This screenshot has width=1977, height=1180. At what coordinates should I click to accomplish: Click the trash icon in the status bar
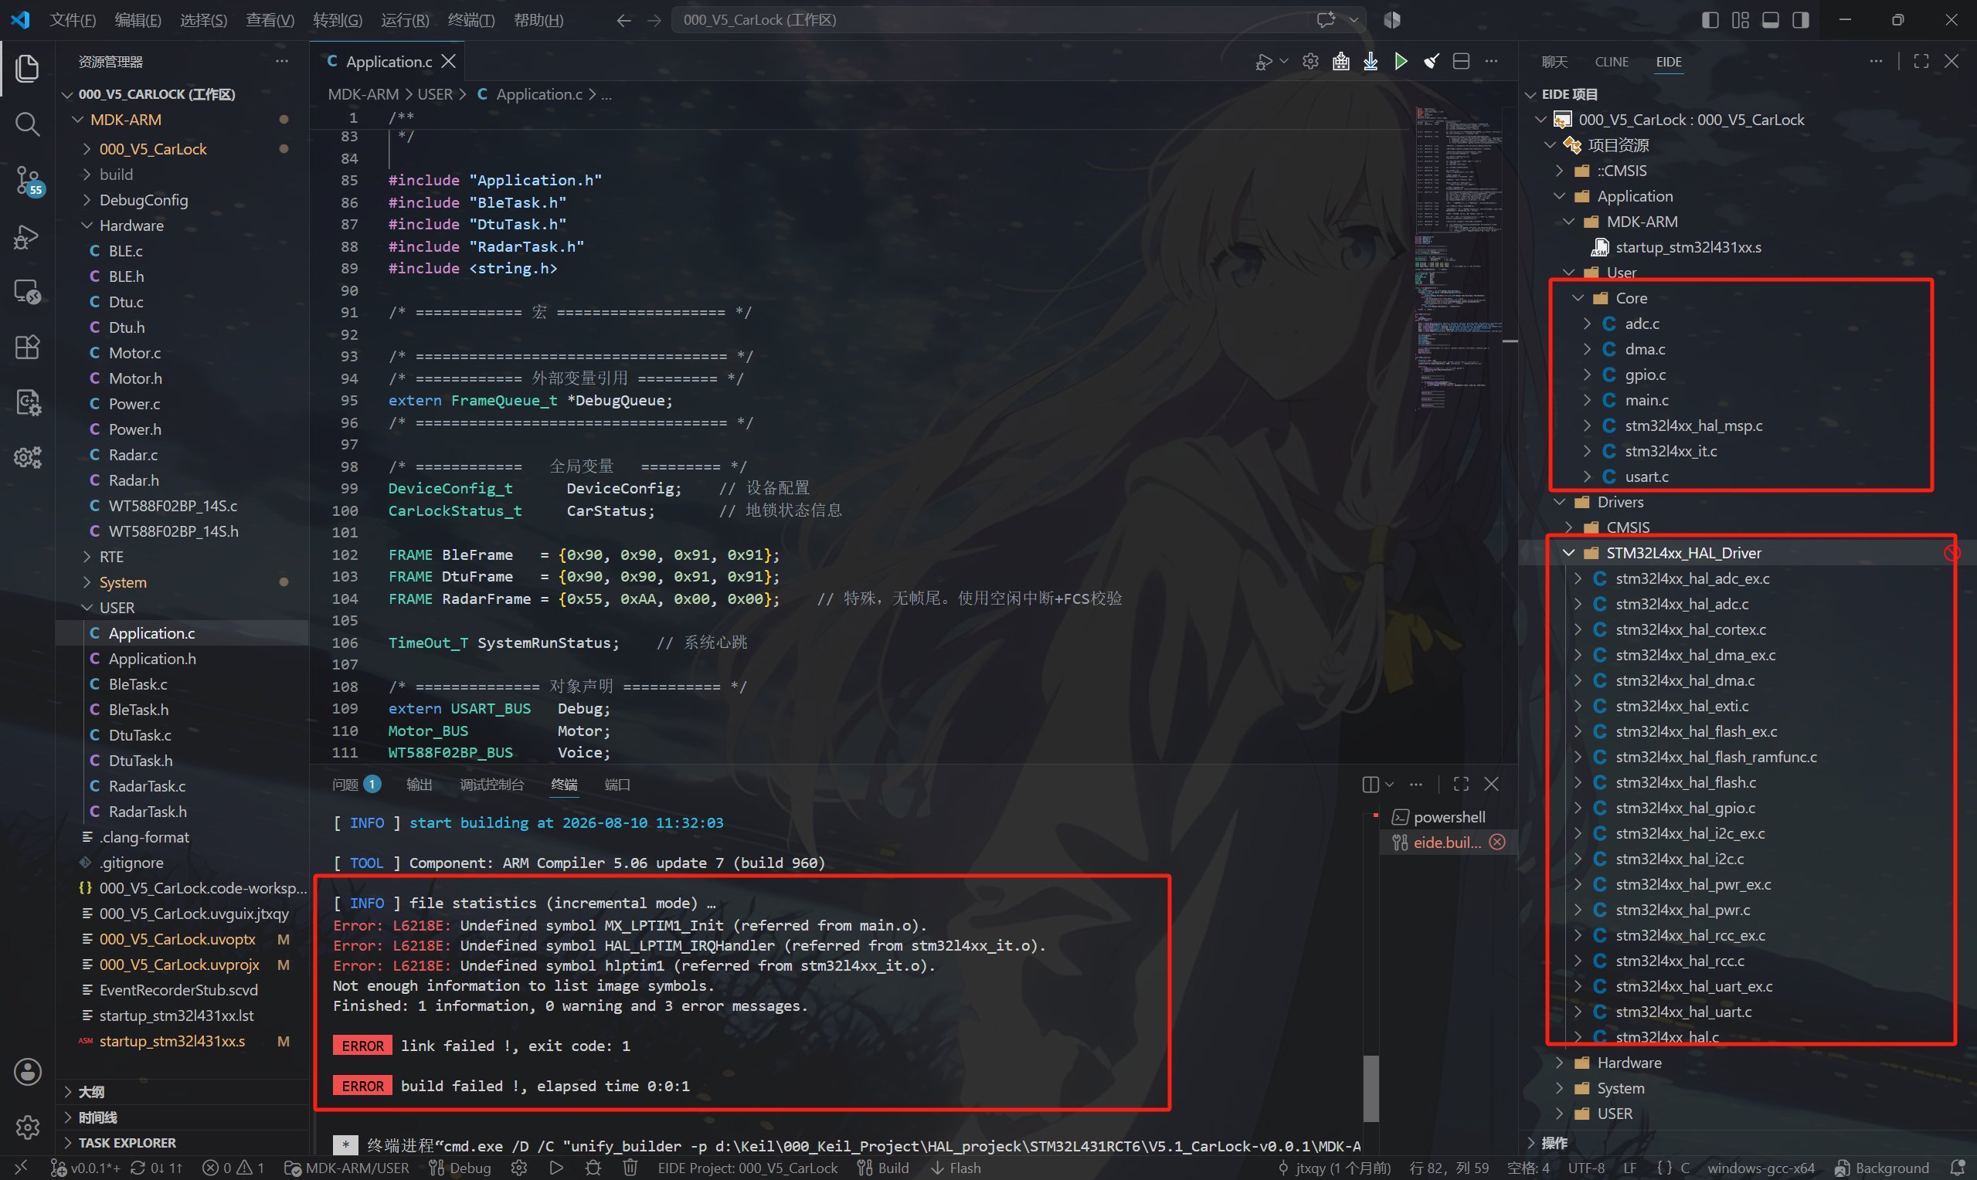[x=630, y=1168]
